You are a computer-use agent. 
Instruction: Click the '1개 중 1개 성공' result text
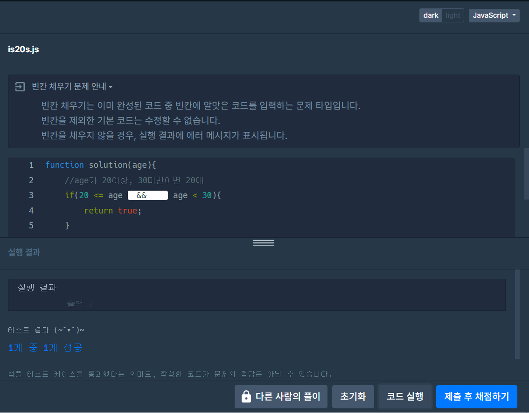pos(45,348)
